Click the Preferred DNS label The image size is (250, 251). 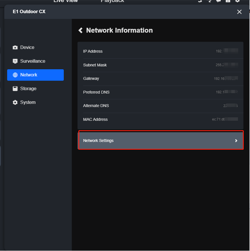coord(96,92)
